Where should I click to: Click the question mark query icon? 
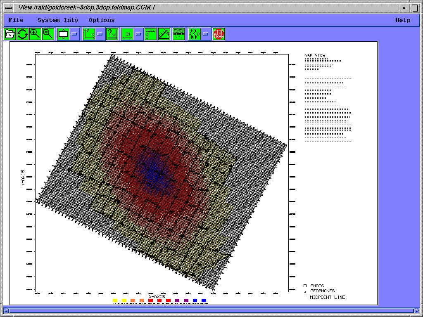pyautogui.click(x=112, y=34)
